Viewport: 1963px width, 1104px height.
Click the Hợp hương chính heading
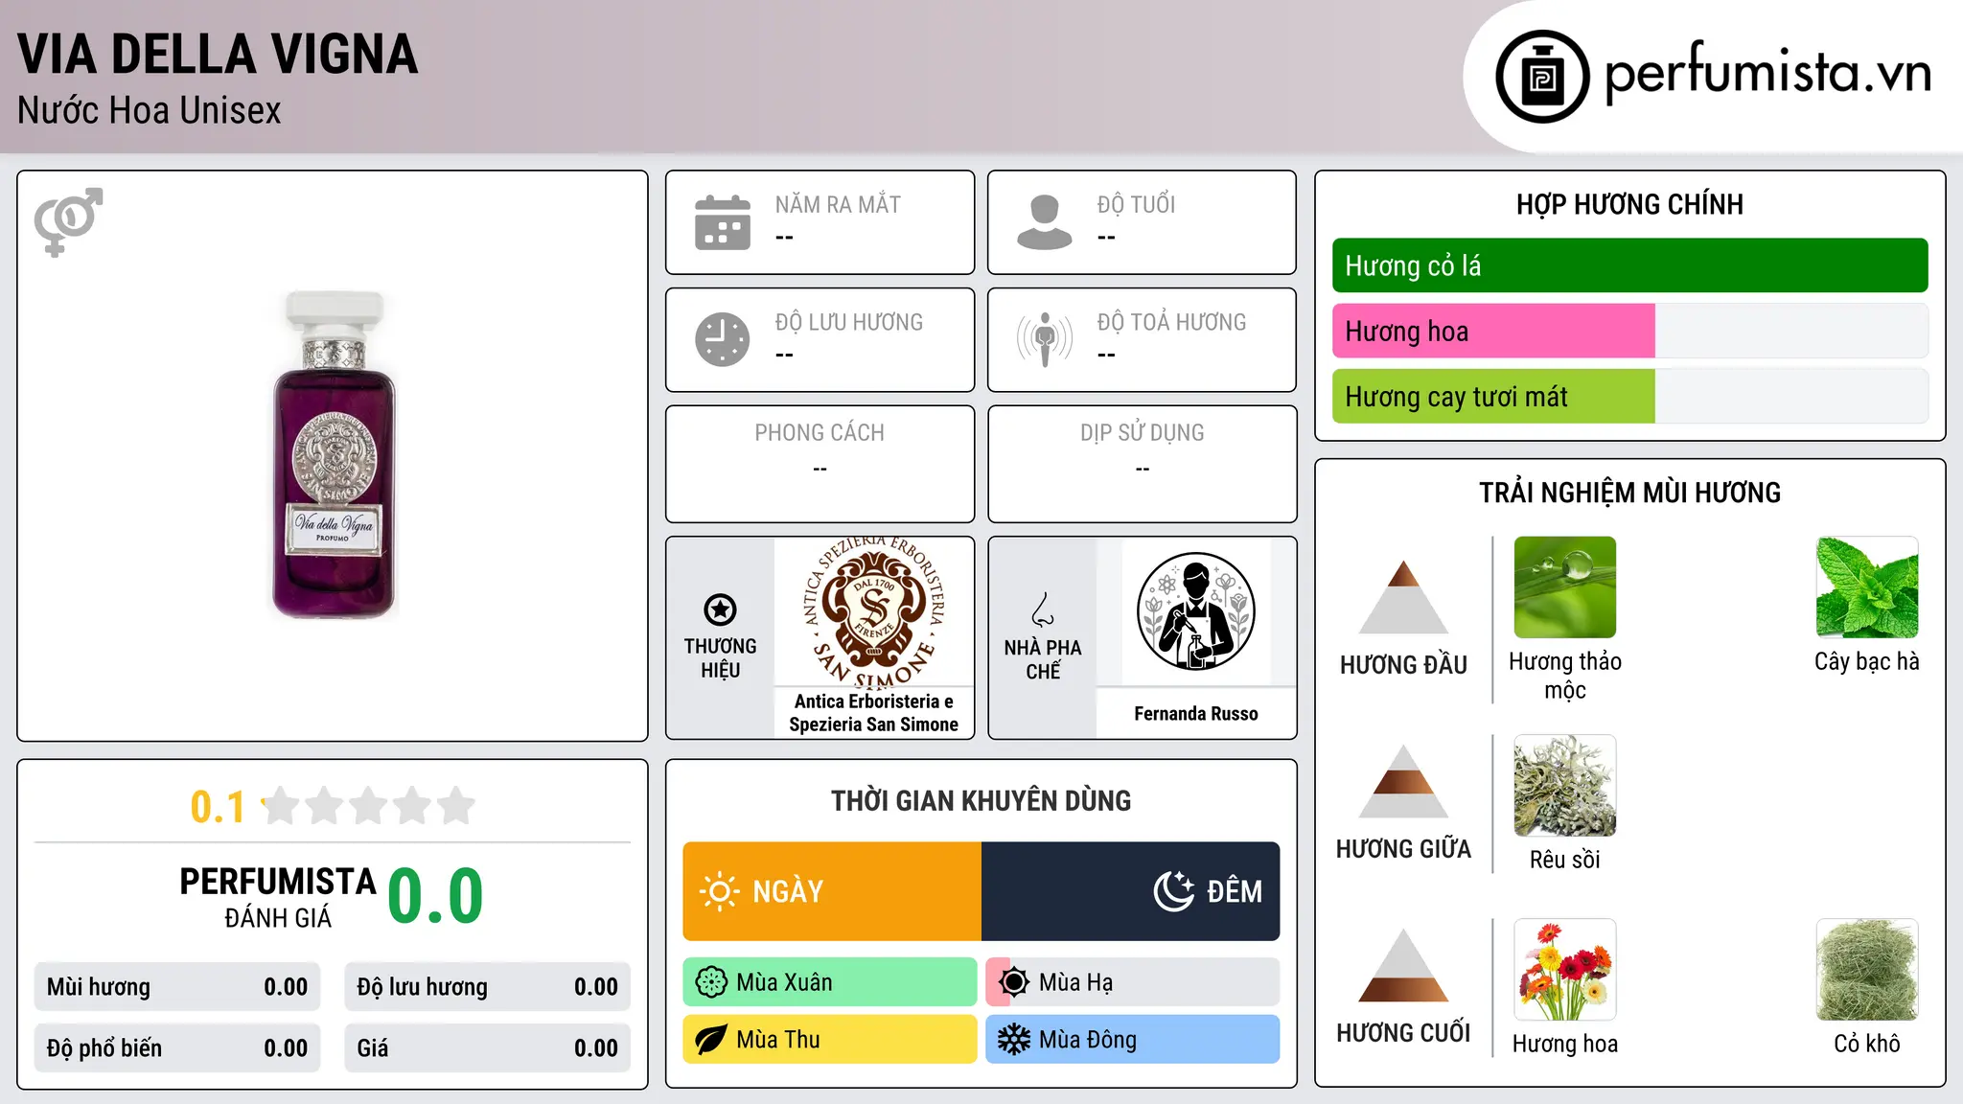click(x=1629, y=204)
